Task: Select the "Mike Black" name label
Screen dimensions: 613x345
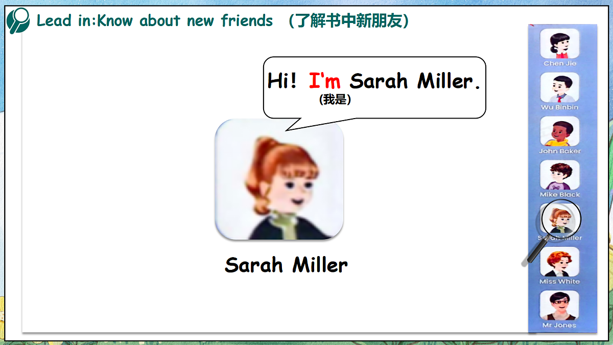Action: 560,195
